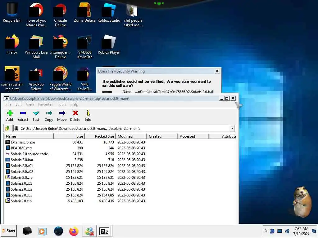Click the tray volume speaker icon

287,231
